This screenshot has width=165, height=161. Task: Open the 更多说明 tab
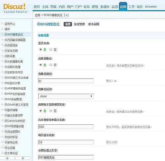[x=94, y=24]
